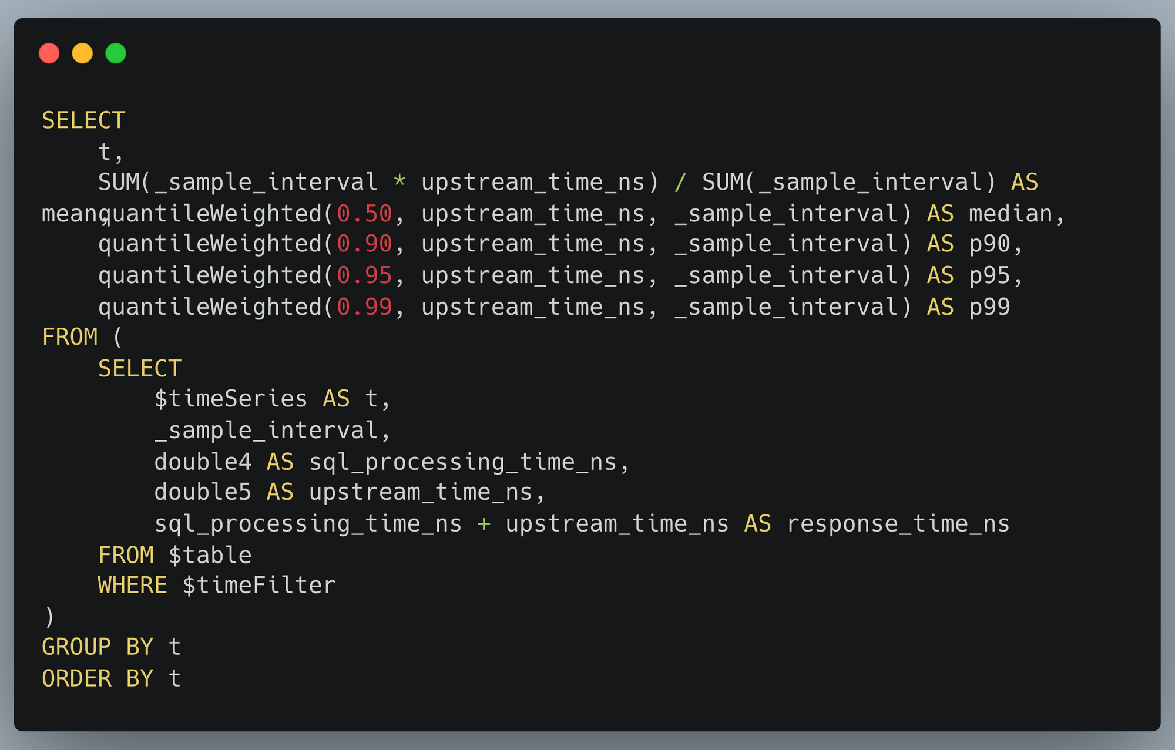The width and height of the screenshot is (1175, 750).
Task: Click the WHERE keyword
Action: 133,586
